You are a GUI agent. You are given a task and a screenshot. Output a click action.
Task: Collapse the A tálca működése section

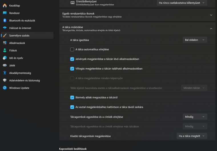click(211, 28)
